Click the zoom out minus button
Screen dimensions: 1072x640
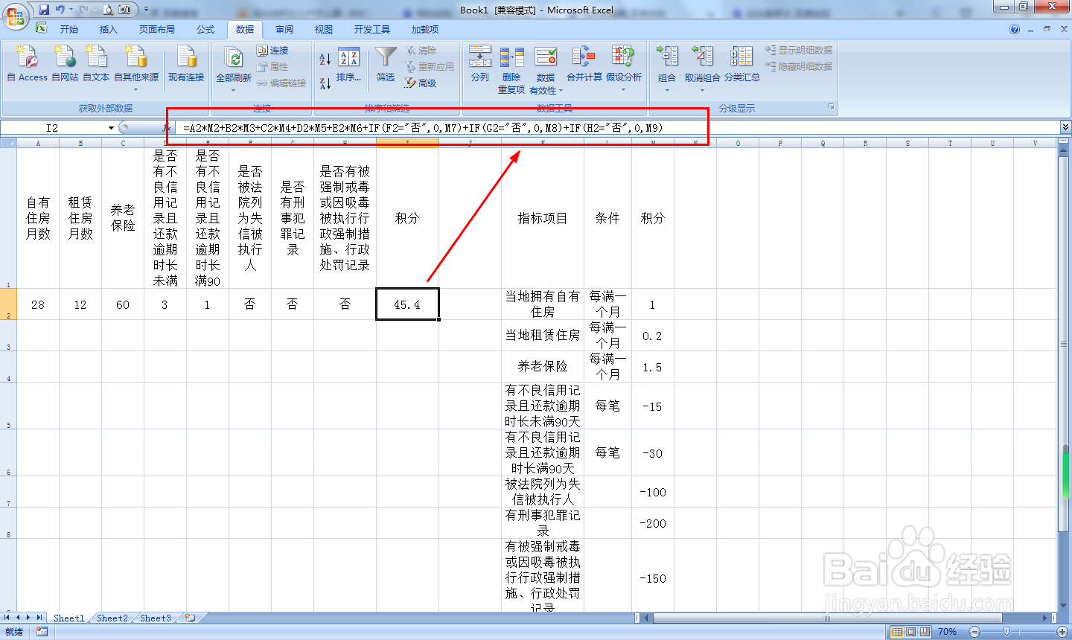pos(974,632)
